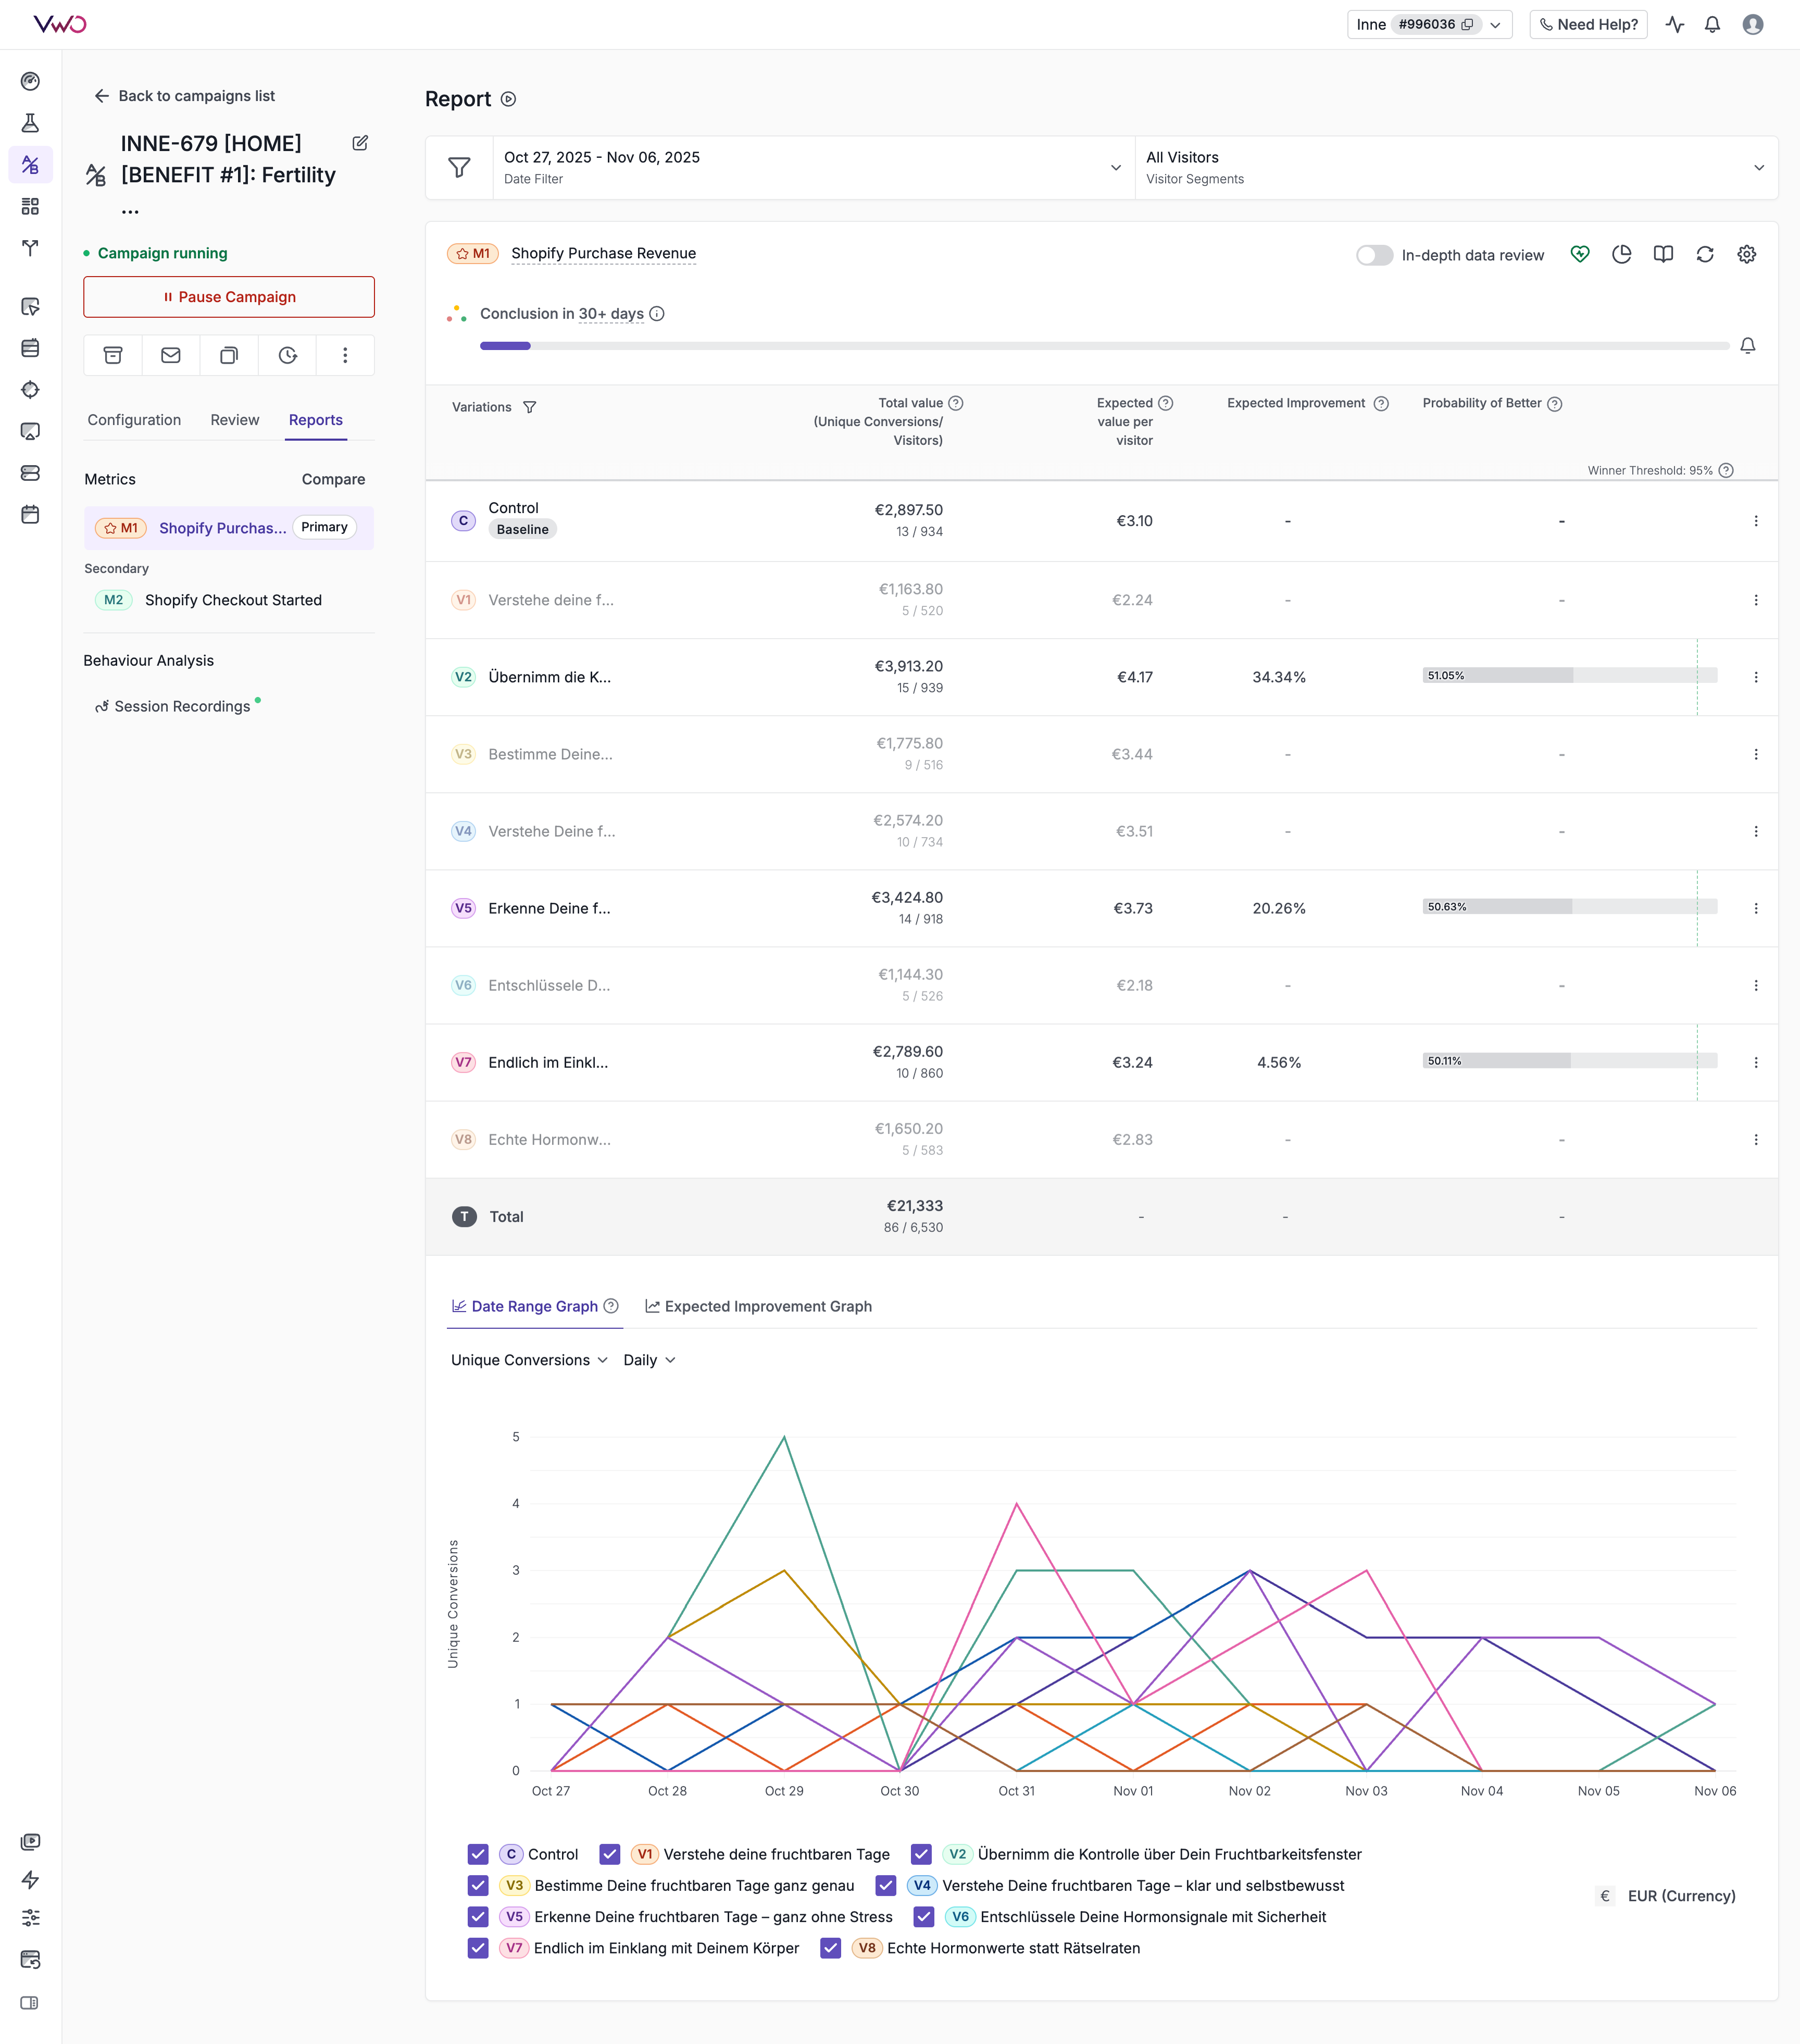Uncheck V8 Echte Hormonwerte legend checkbox
Screen dimensions: 1800x2044
pyautogui.click(x=830, y=1948)
